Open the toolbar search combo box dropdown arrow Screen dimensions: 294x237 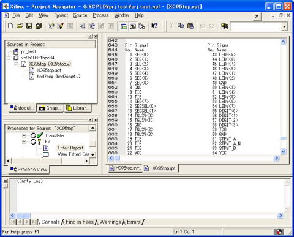[x=284, y=26]
